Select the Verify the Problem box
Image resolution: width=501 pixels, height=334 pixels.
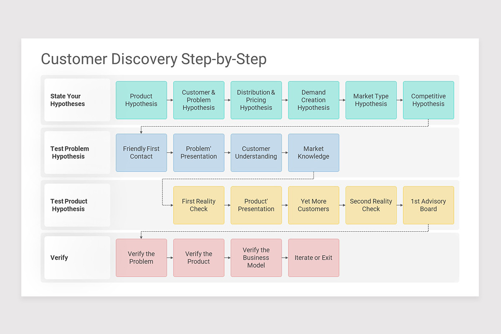pyautogui.click(x=141, y=258)
